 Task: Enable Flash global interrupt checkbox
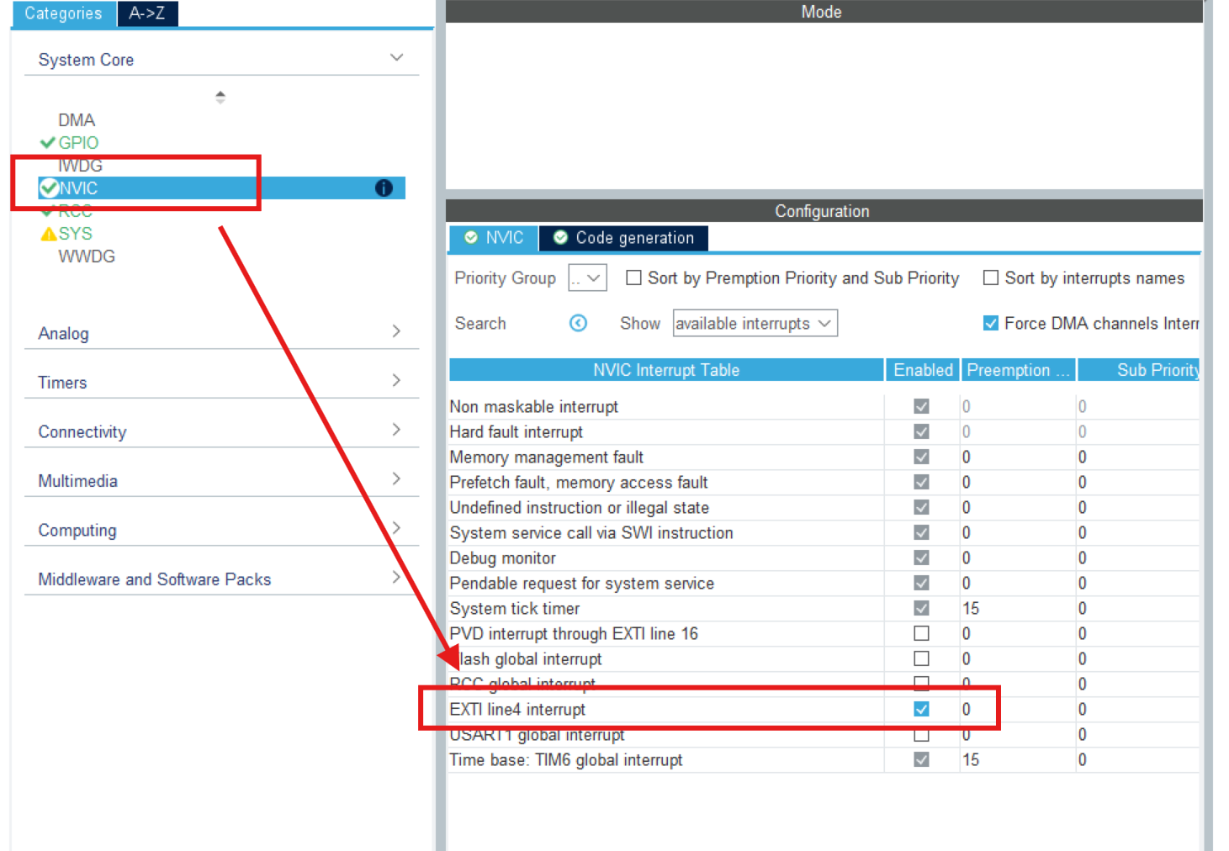922,658
